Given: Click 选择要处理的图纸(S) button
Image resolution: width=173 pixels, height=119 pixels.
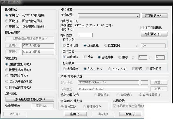Looking at the screenshot, I should 30,99.
